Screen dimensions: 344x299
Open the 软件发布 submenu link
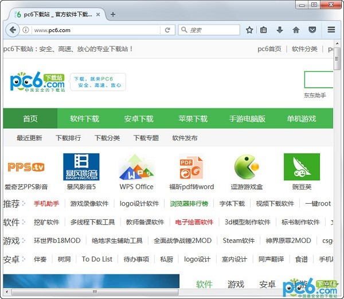tap(185, 138)
